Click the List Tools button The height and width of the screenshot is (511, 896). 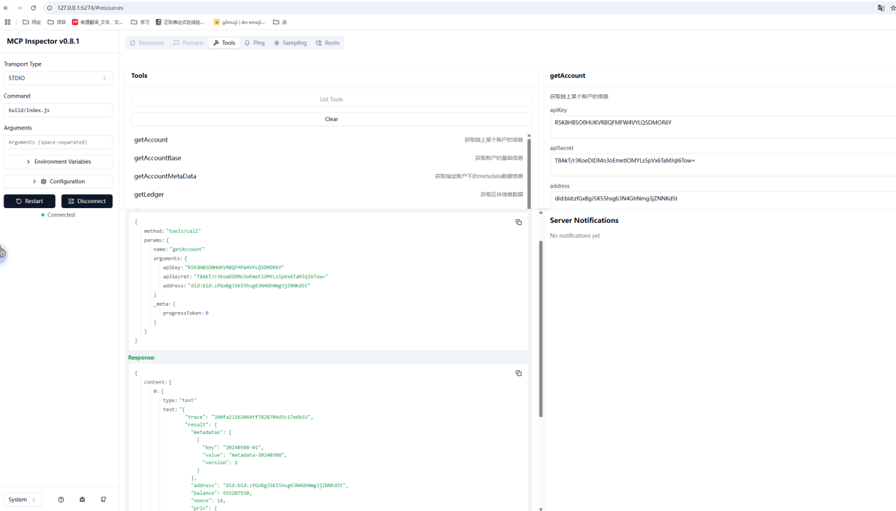pos(331,100)
